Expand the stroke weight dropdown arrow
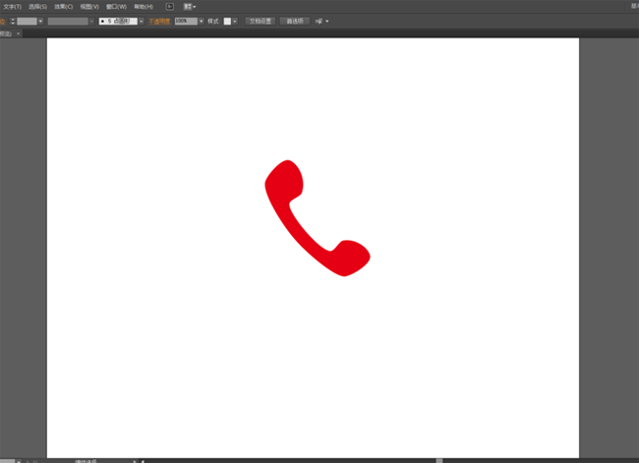Viewport: 639px width, 463px height. [x=40, y=22]
